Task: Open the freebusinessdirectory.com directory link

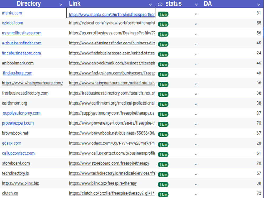Action: point(25,93)
